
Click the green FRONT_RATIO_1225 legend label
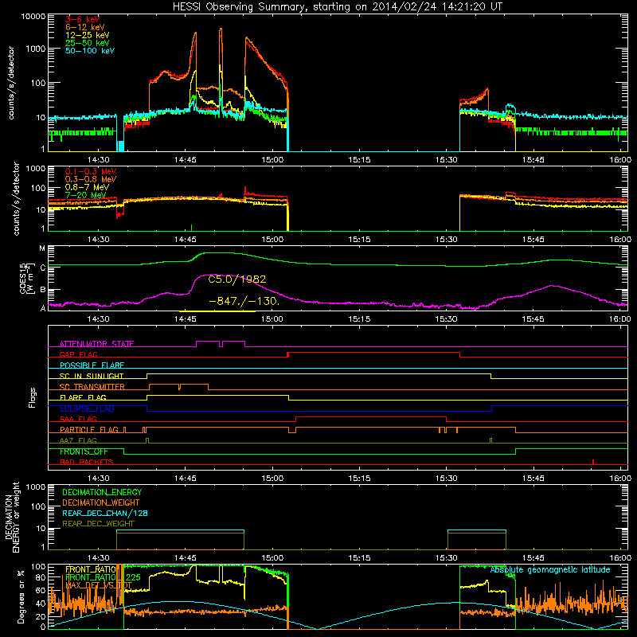[103, 578]
